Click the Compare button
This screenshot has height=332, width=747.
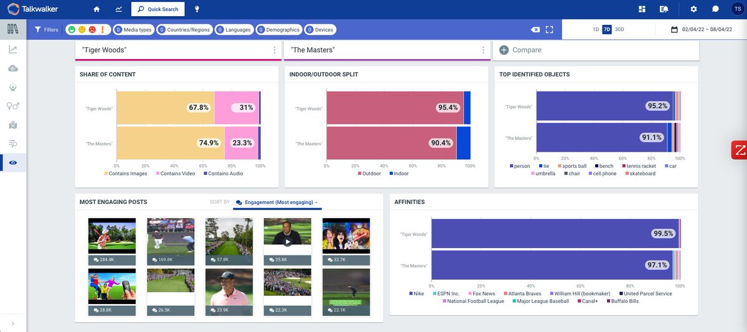pos(520,50)
